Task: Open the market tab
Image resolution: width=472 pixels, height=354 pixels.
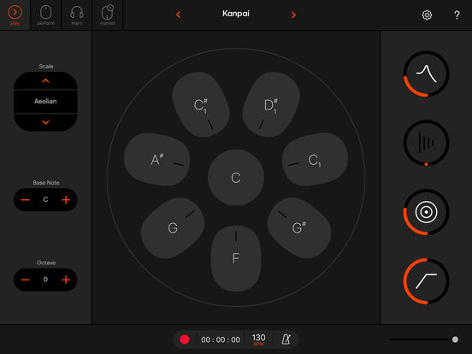Action: click(x=108, y=15)
